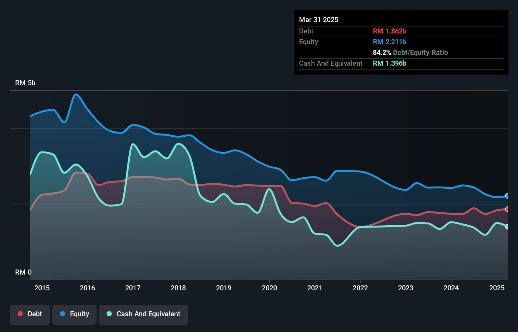Select the 2020 year label on the axis
Image resolution: width=518 pixels, height=332 pixels.
point(269,288)
